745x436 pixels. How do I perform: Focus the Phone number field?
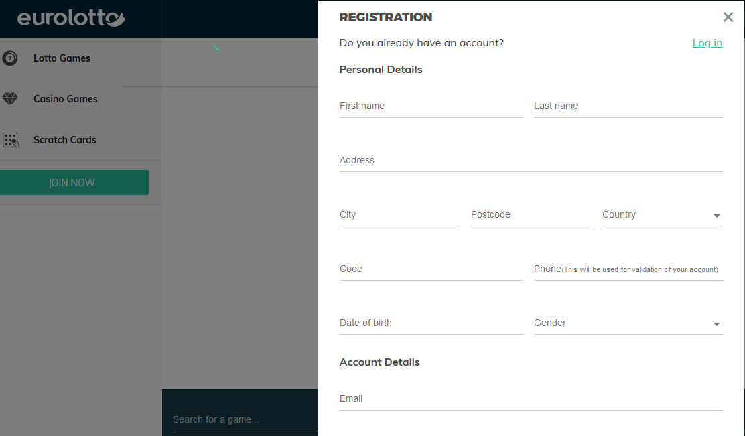(628, 269)
